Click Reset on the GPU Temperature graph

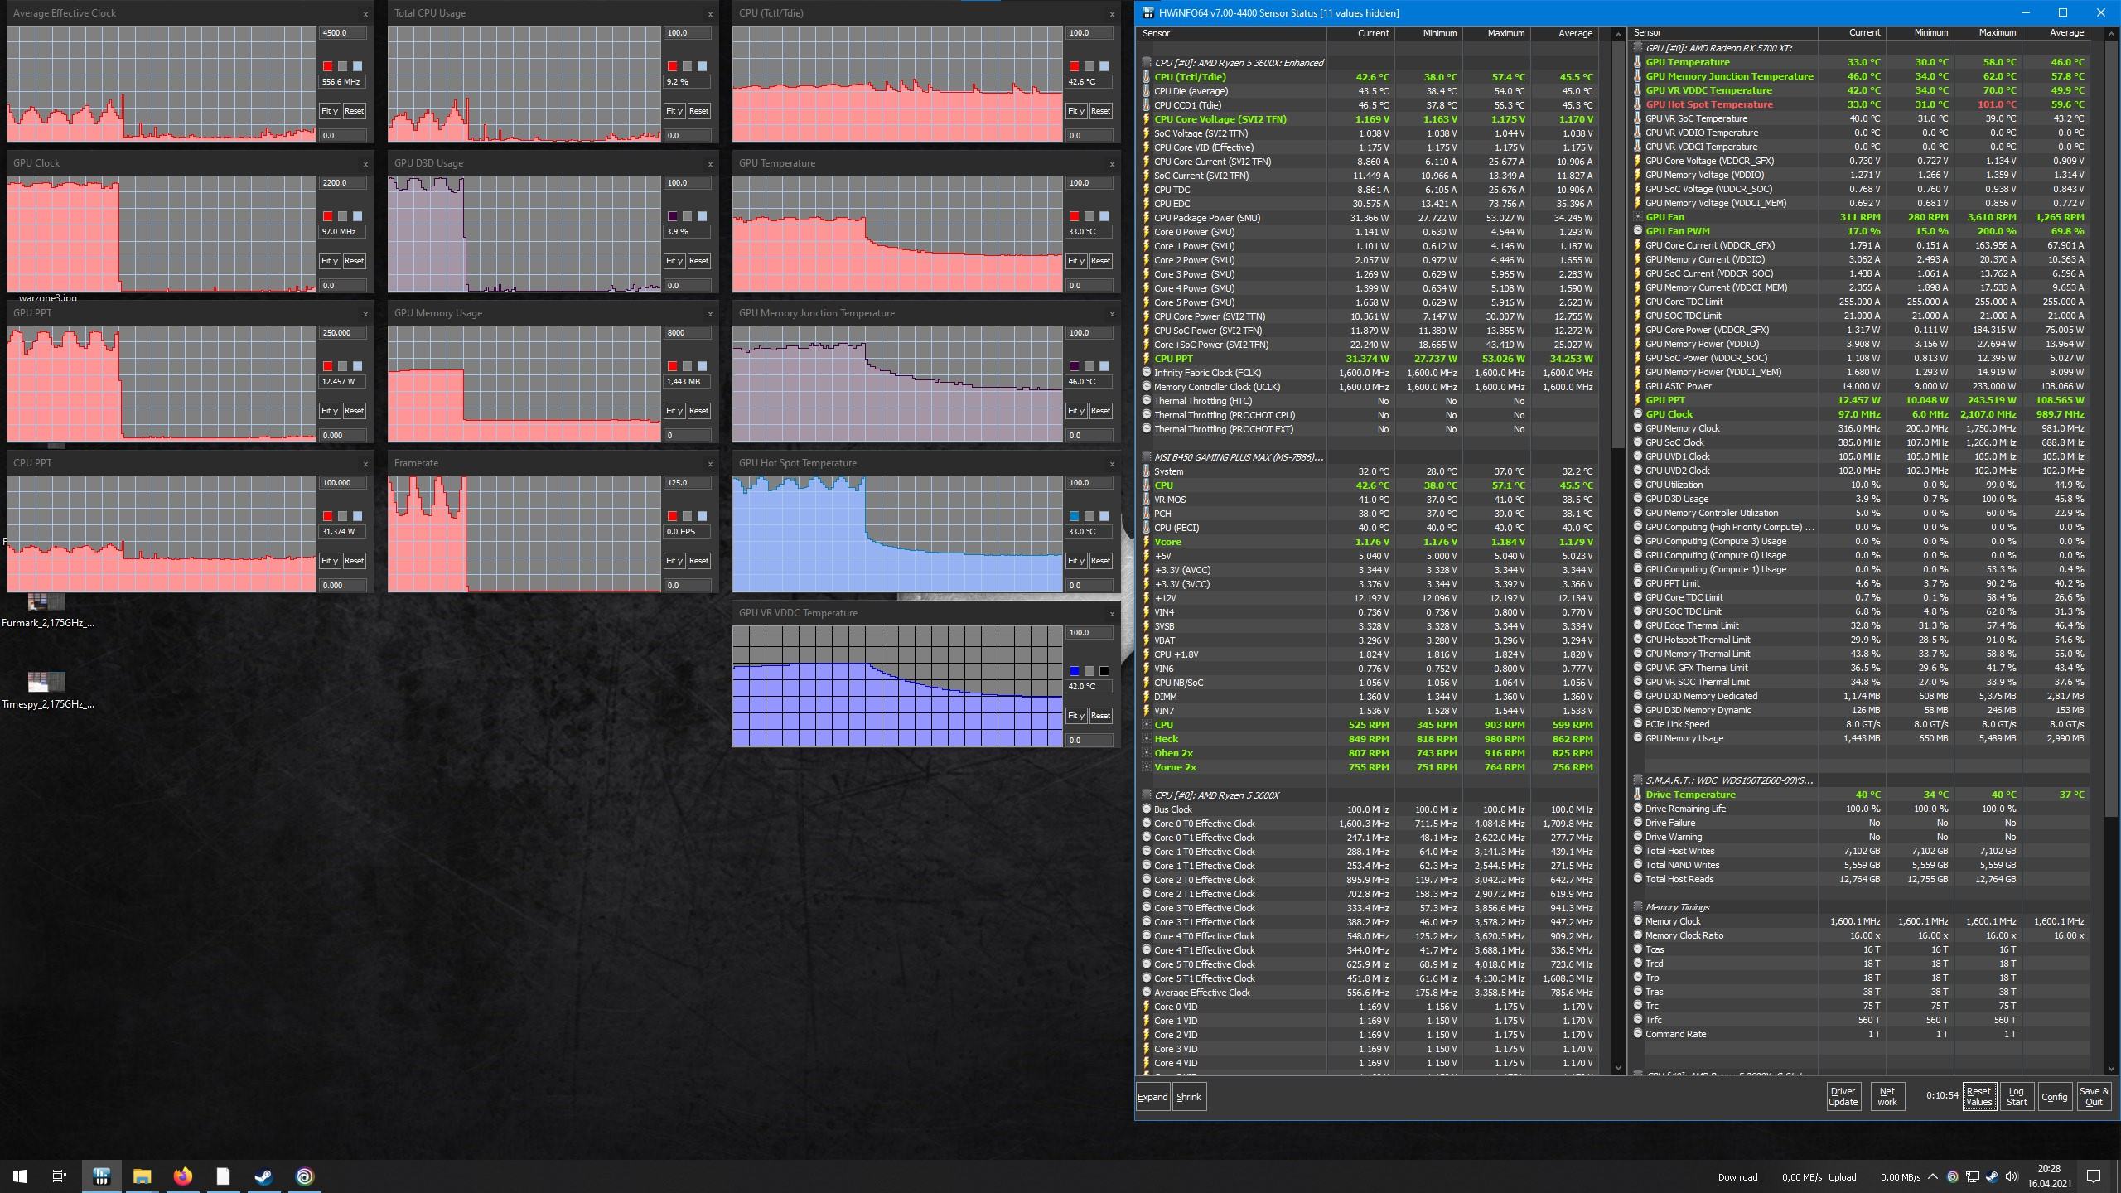[x=1100, y=261]
